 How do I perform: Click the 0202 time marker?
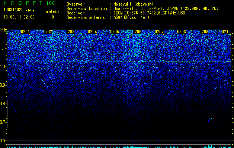[x=48, y=32]
